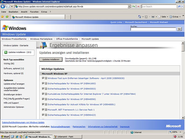Click the page vertical scrollbar thumb
This screenshot has height=139, width=185.
coord(183,48)
